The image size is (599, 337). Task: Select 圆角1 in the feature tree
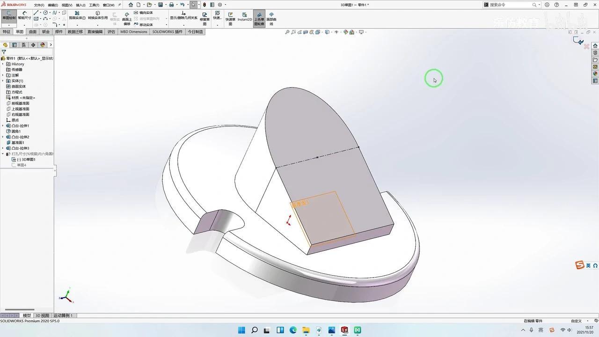17,131
